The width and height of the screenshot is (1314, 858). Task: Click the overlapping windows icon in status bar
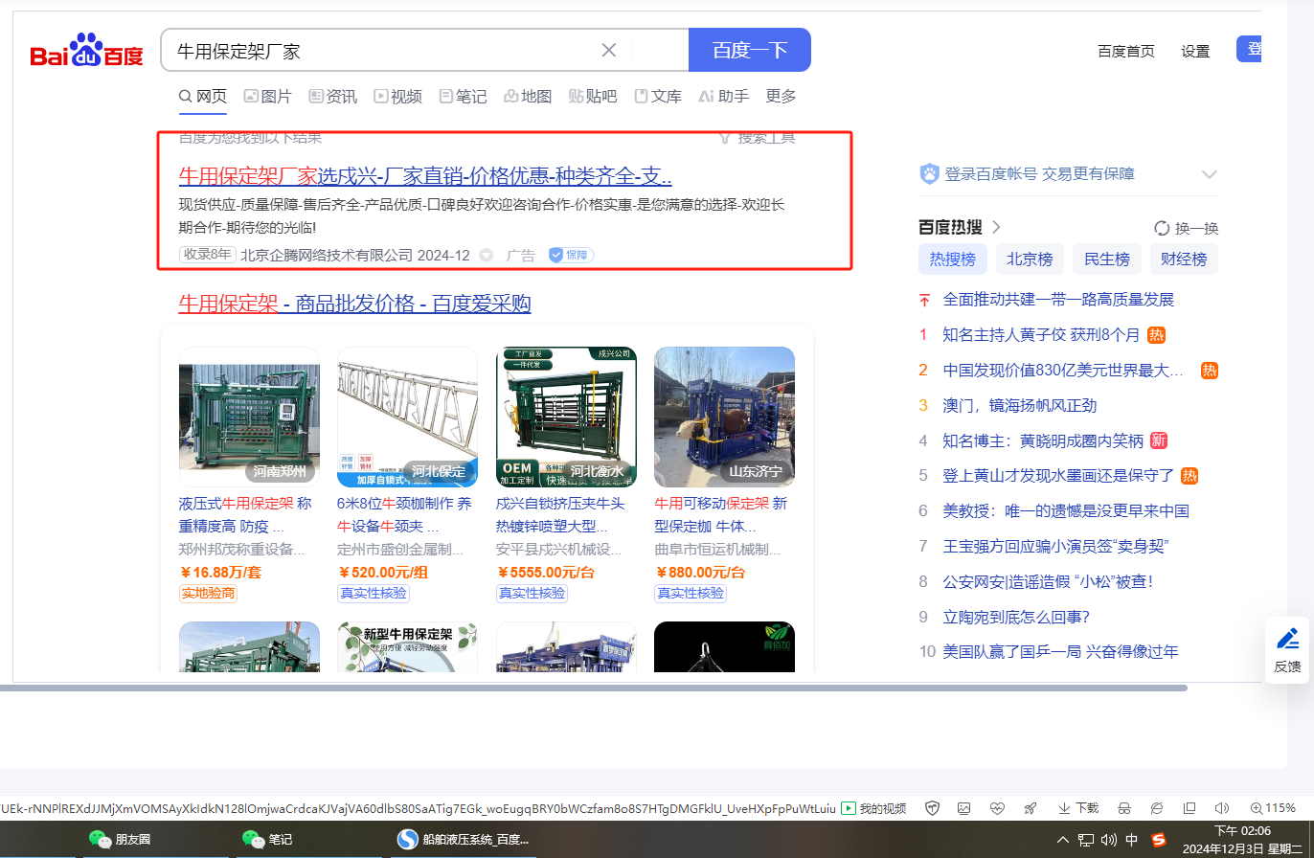pyautogui.click(x=1189, y=808)
